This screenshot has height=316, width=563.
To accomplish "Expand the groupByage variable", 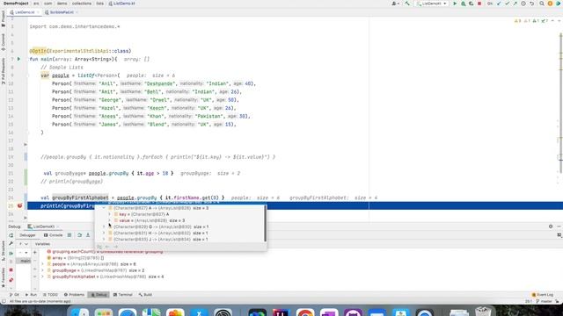I will click(43, 270).
